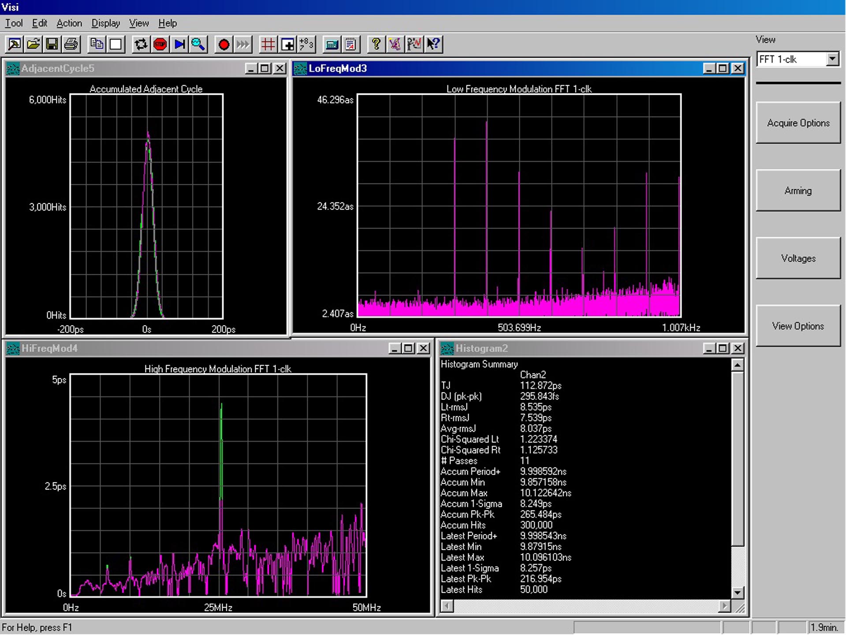The width and height of the screenshot is (846, 635).
Task: Open help with the yellow question mark
Action: click(x=376, y=44)
